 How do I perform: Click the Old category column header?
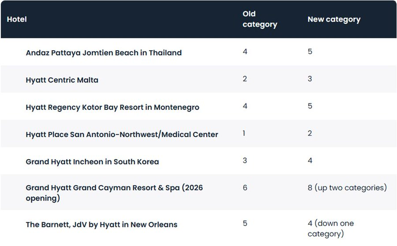pos(259,19)
